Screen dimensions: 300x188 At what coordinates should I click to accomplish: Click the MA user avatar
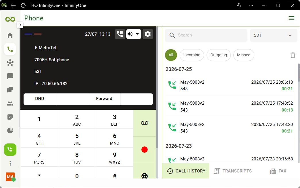point(10,177)
